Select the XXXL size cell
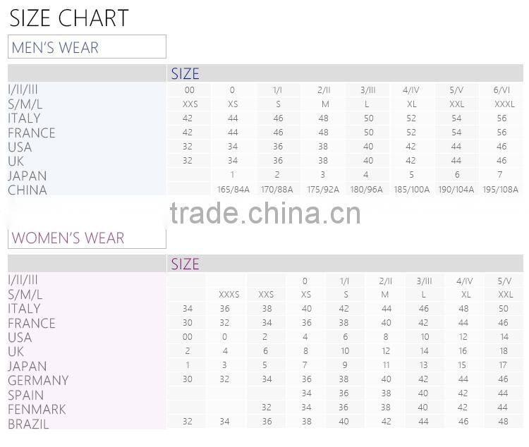529x447 pixels. [504, 104]
